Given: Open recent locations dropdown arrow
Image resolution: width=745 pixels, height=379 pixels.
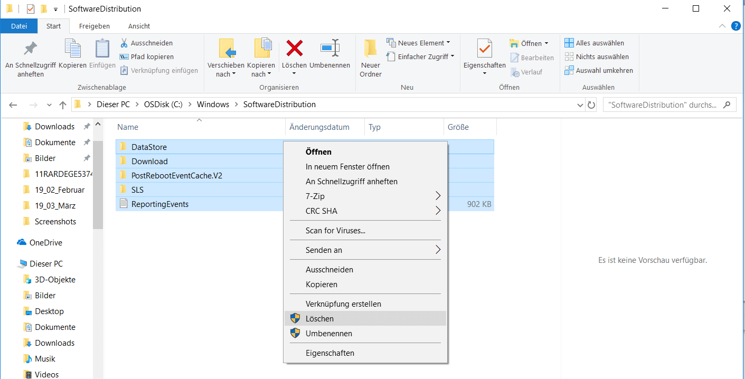Looking at the screenshot, I should [49, 105].
